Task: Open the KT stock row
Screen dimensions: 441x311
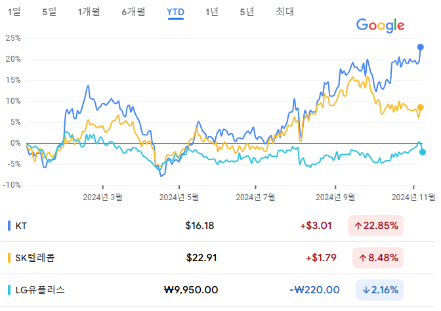Action: click(217, 226)
